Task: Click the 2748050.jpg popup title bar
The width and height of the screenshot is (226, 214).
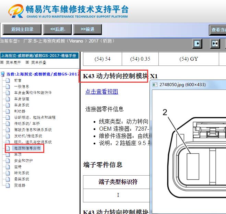Action: click(x=188, y=85)
